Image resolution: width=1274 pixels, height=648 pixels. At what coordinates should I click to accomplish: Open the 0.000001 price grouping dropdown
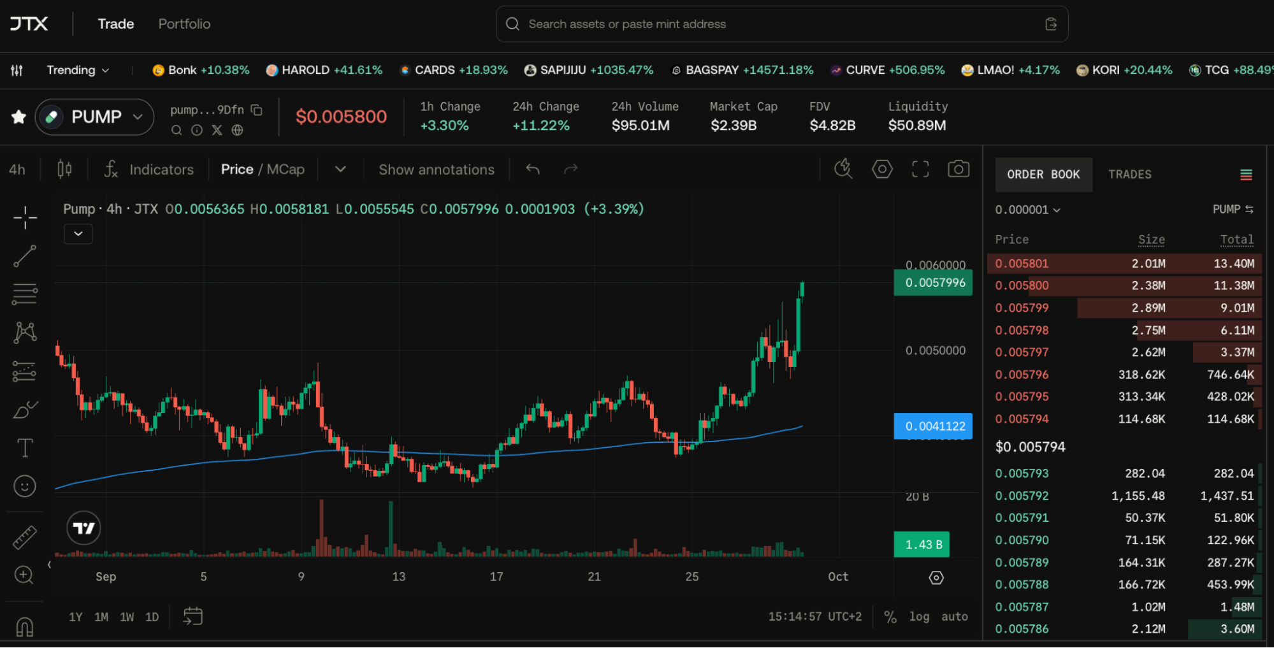1028,210
